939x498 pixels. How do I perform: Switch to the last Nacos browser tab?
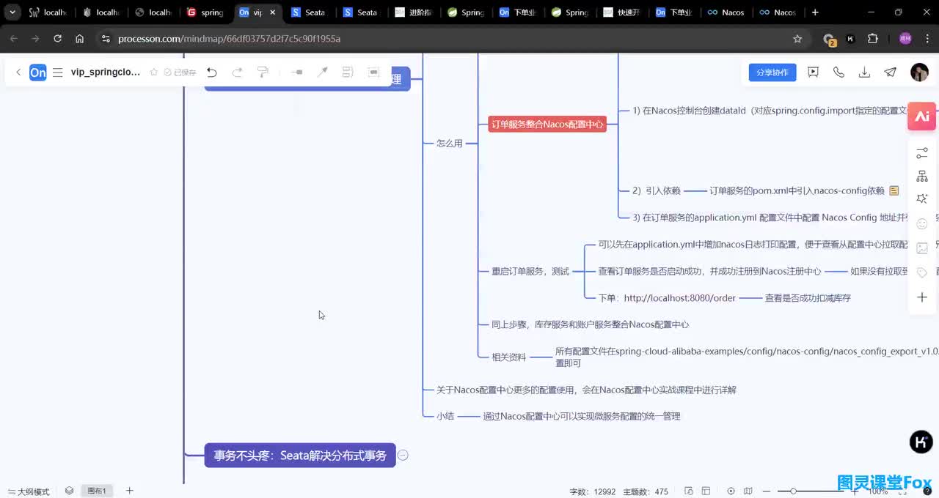[x=778, y=12]
